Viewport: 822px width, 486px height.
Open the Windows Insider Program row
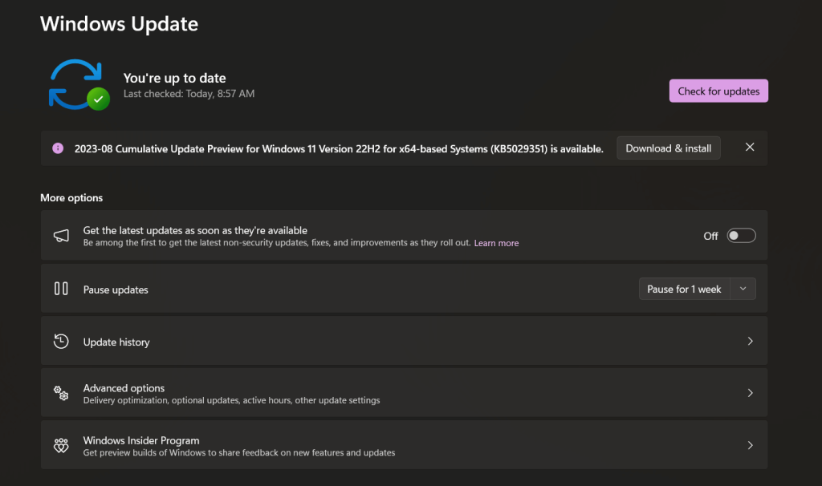[141, 440]
